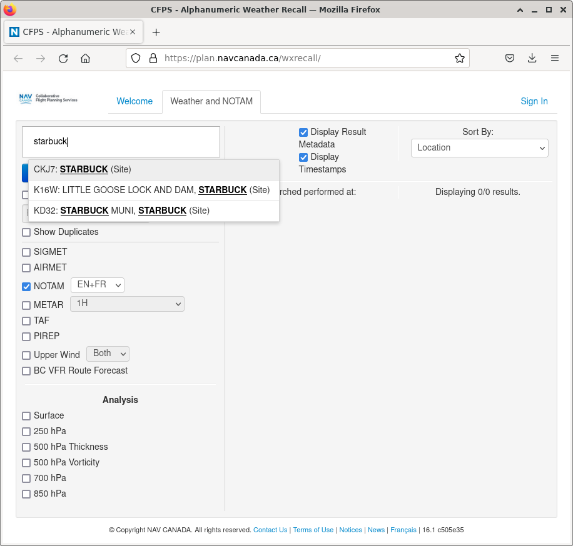Open NOTAM language EN+FR dropdown
This screenshot has width=573, height=546.
tap(98, 285)
